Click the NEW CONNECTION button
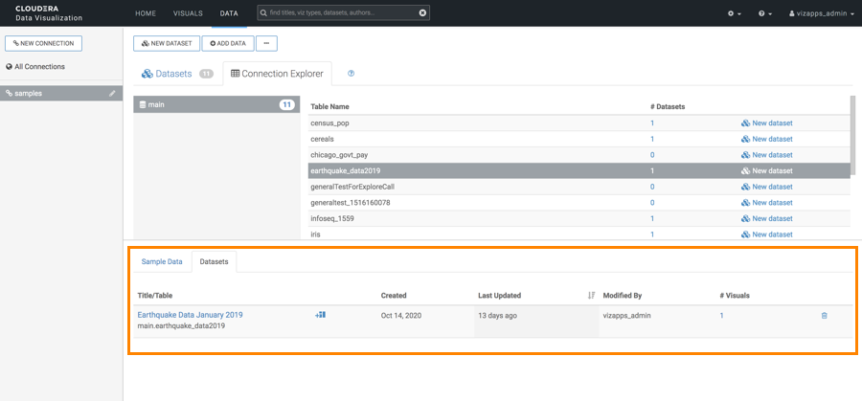Image resolution: width=862 pixels, height=401 pixels. [42, 43]
